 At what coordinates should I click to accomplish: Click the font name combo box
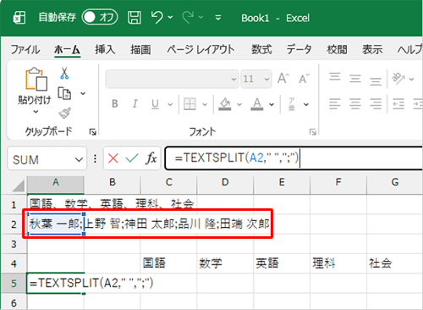[172, 79]
